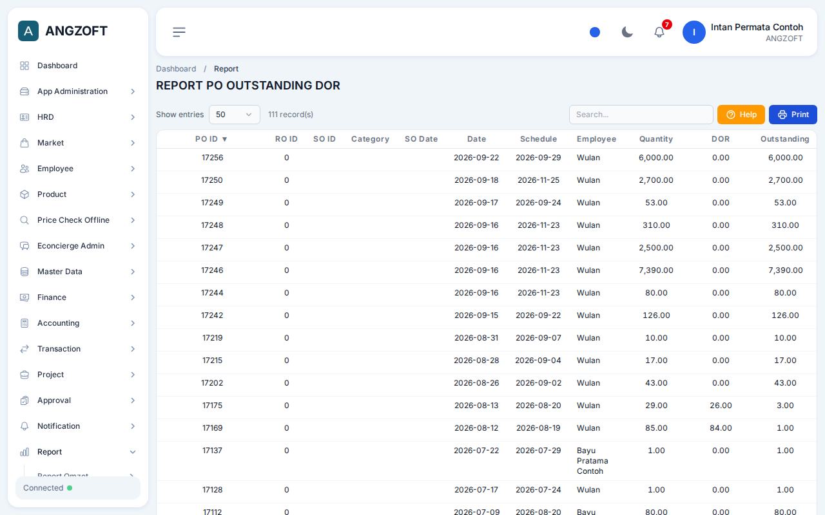The image size is (825, 515).
Task: Click the orange Help button
Action: coord(741,115)
